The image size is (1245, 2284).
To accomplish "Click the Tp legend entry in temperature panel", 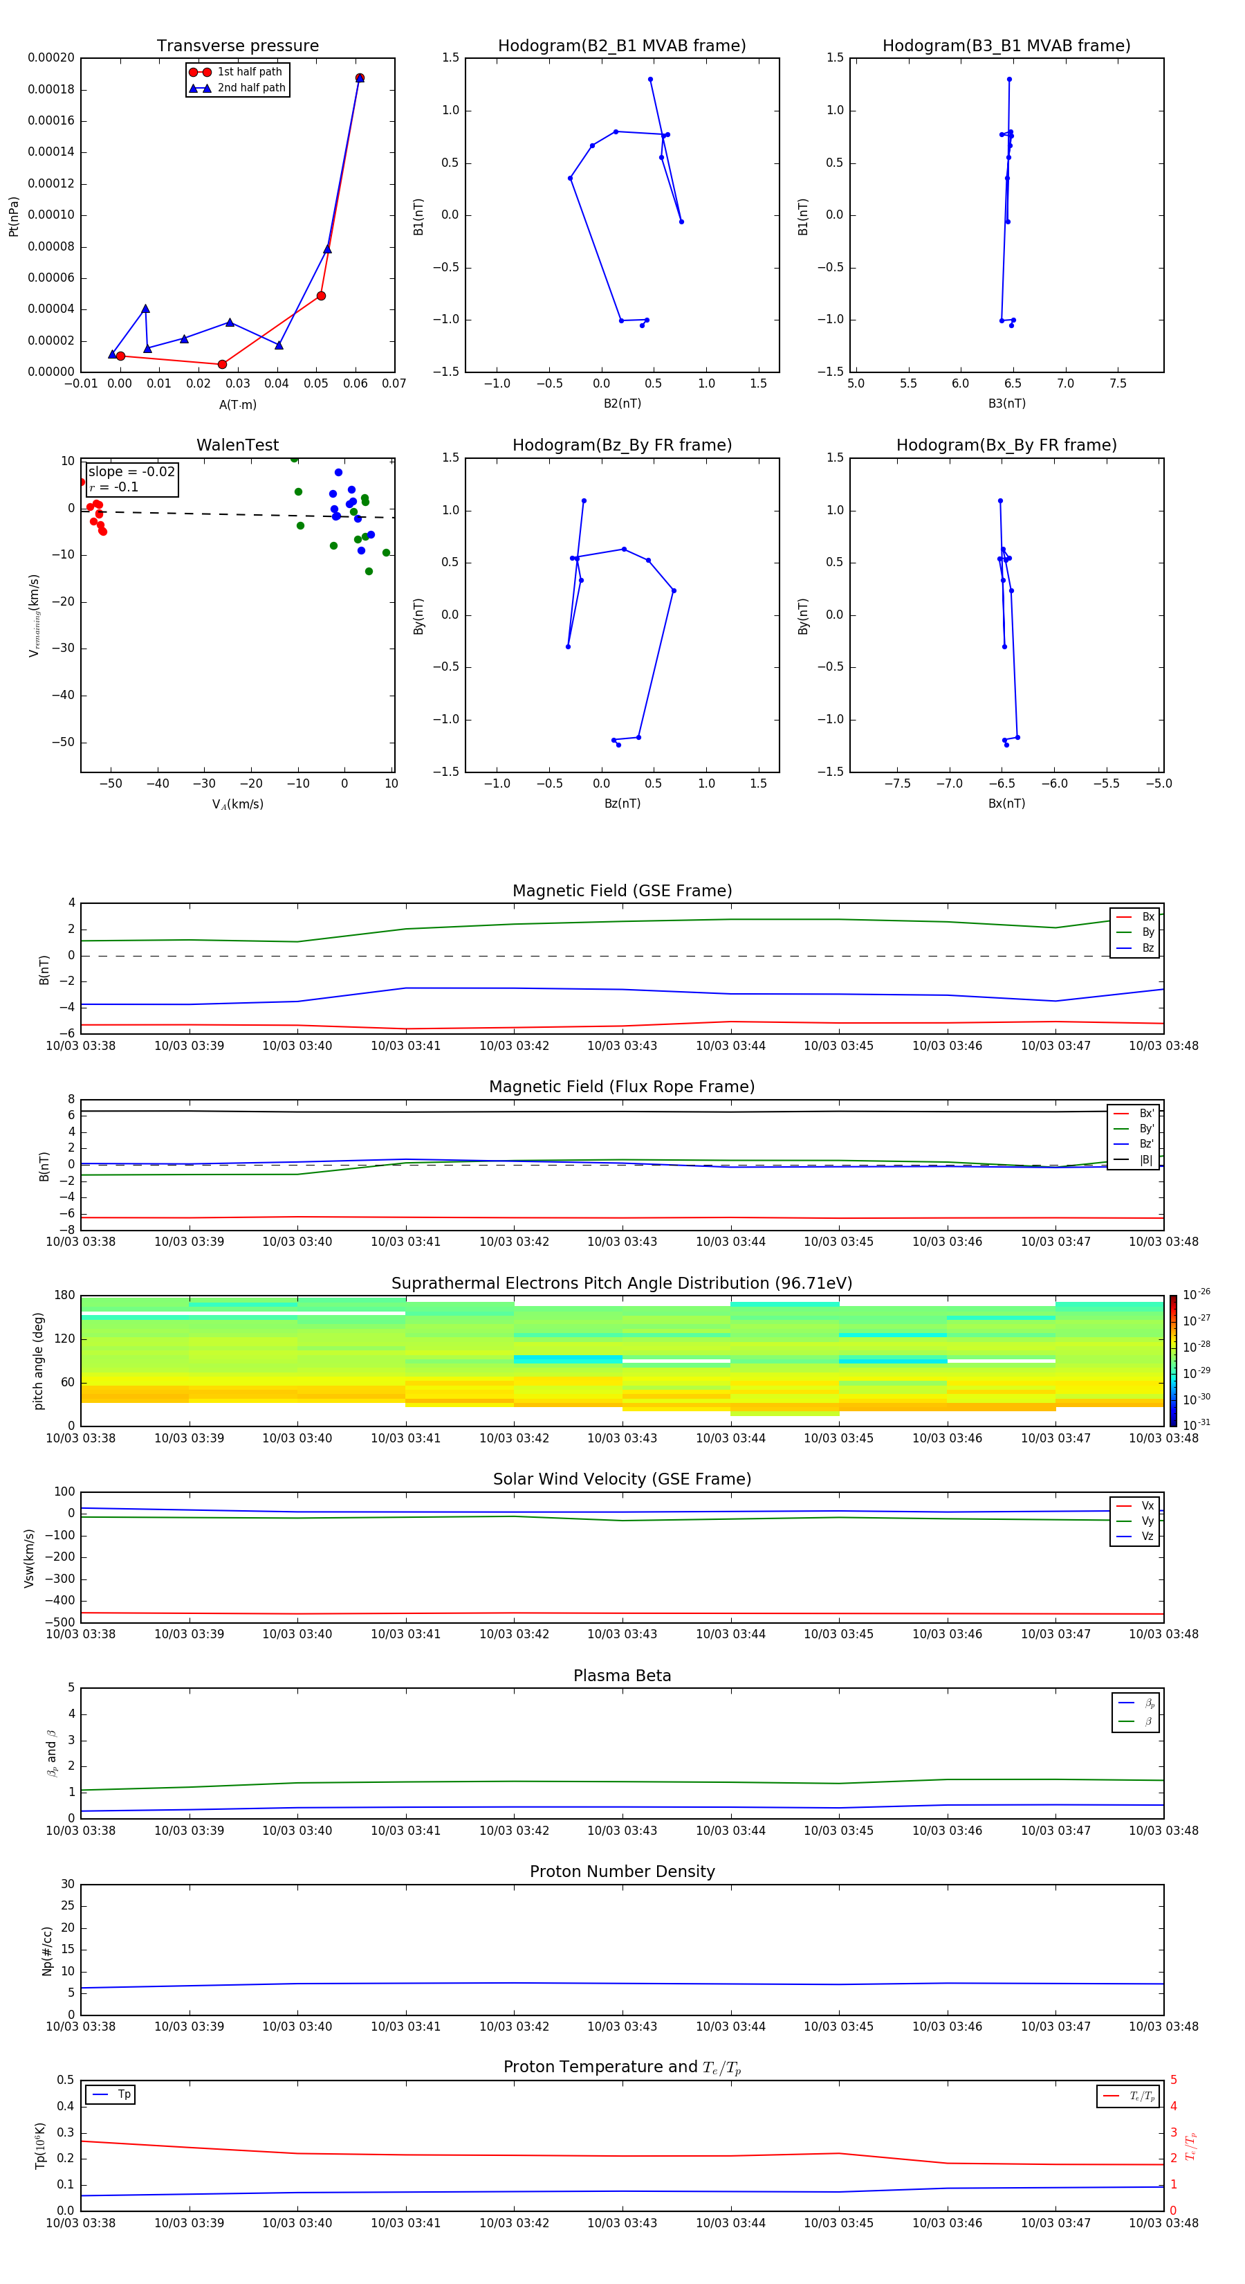I will pyautogui.click(x=110, y=2095).
